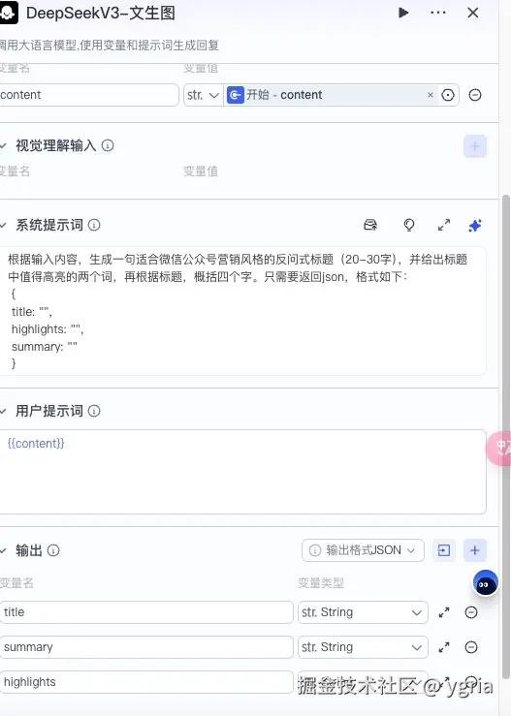
Task: Open the type dropdown for summary
Action: 363,647
